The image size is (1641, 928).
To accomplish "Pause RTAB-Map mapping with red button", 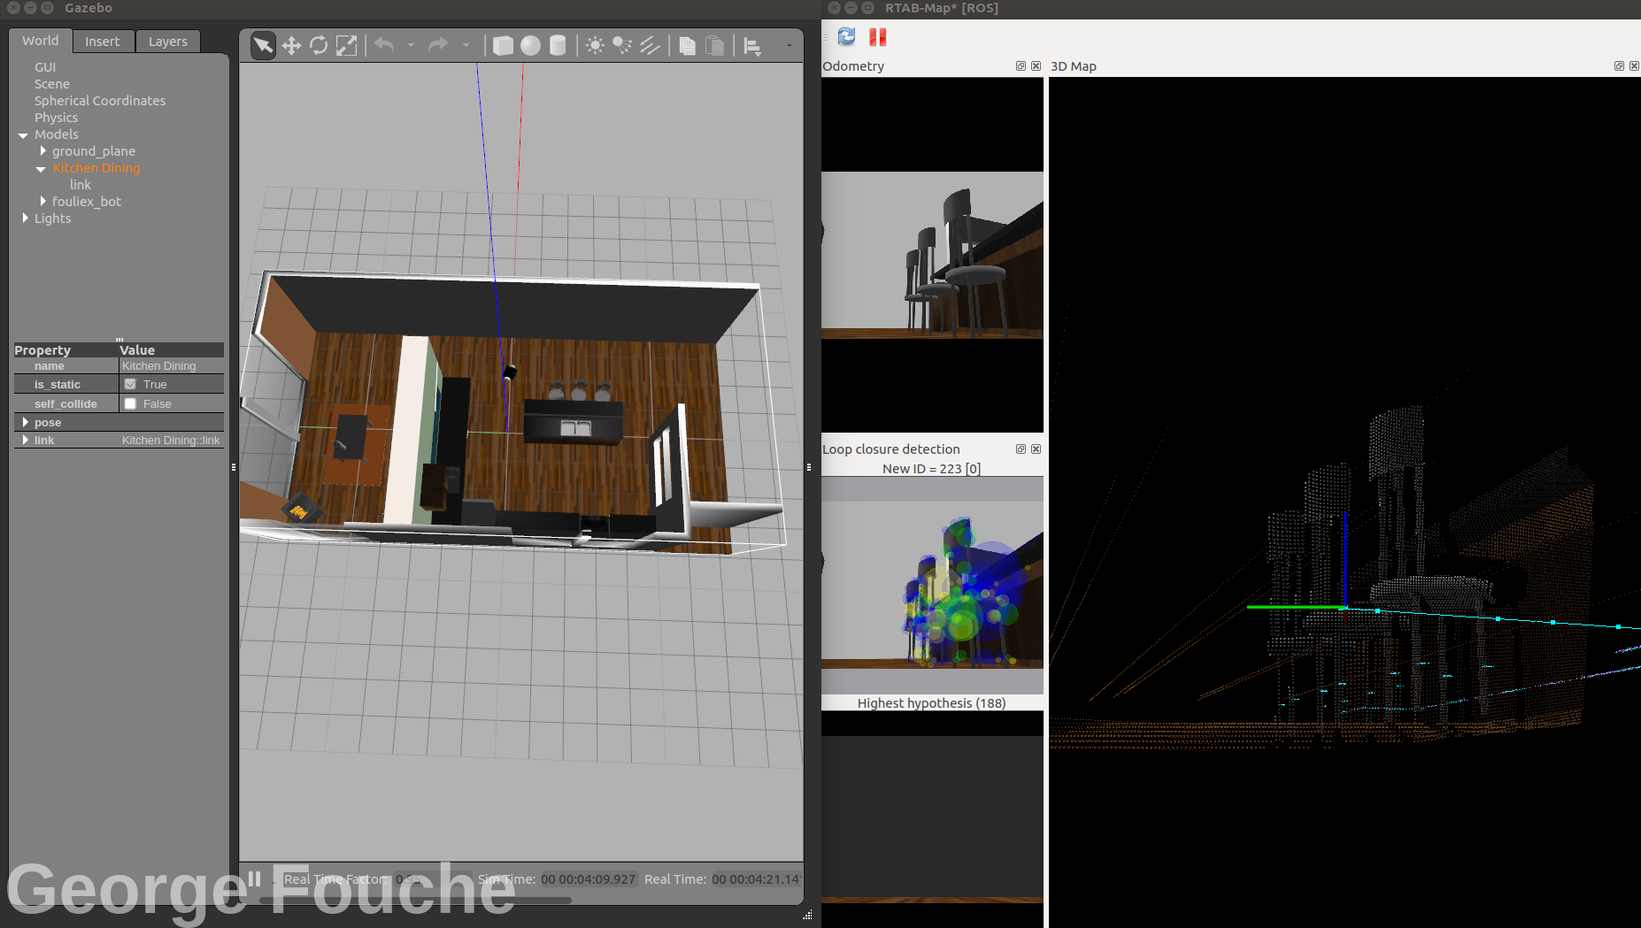I will (x=877, y=36).
